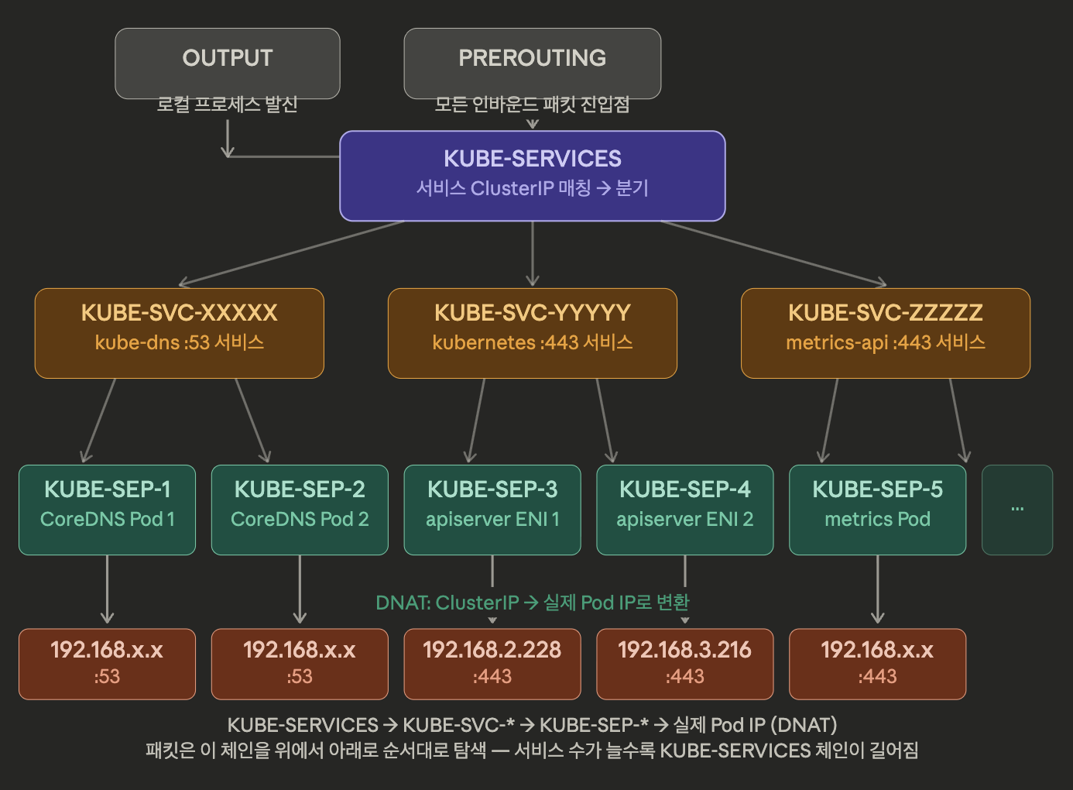Screen dimensions: 1073x790
Task: Click the text 'metrics-api :443 서비스'
Action: coord(886,342)
